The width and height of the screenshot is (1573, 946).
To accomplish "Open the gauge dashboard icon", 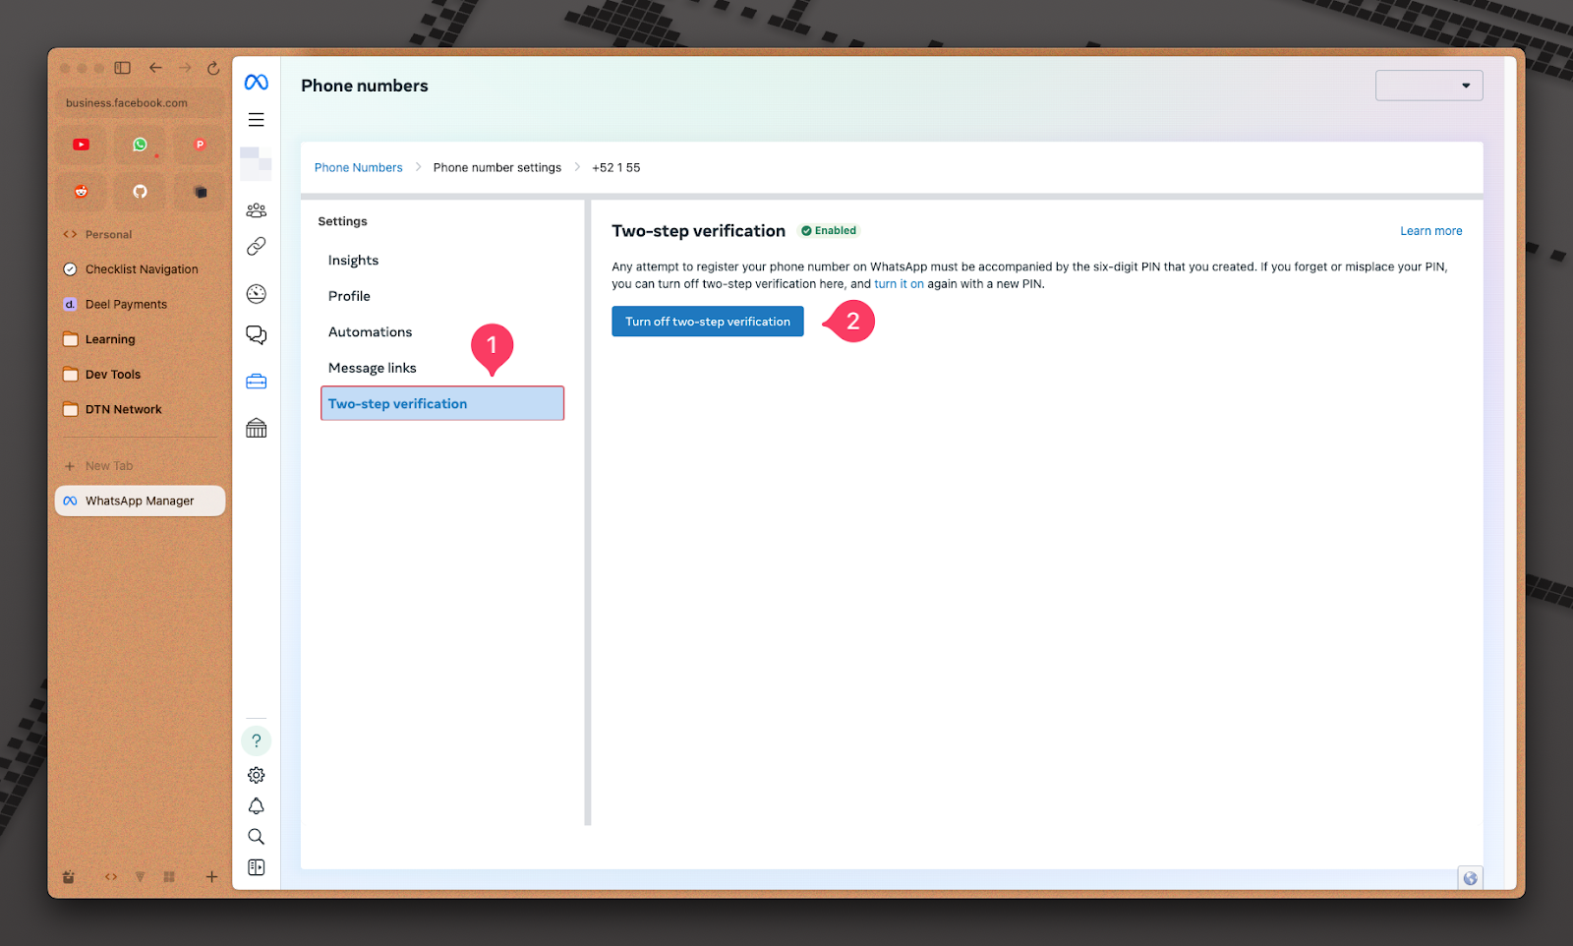I will pyautogui.click(x=256, y=294).
